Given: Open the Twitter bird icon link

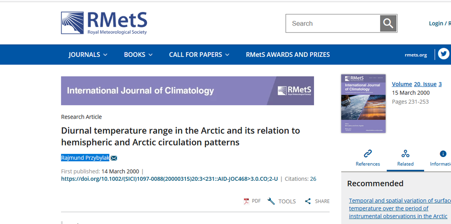Looking at the screenshot, I should 443,54.
